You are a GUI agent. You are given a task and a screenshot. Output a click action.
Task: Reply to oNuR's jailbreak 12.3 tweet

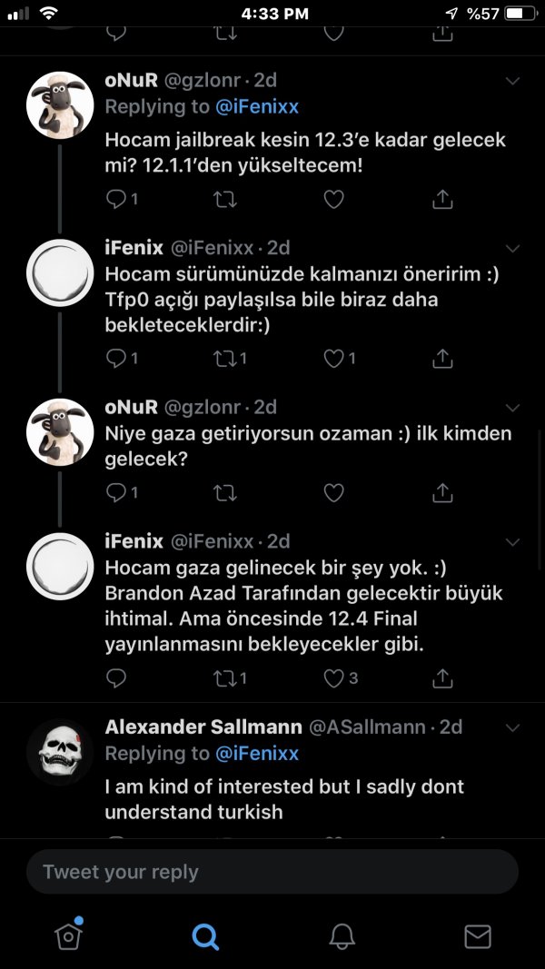coord(115,198)
